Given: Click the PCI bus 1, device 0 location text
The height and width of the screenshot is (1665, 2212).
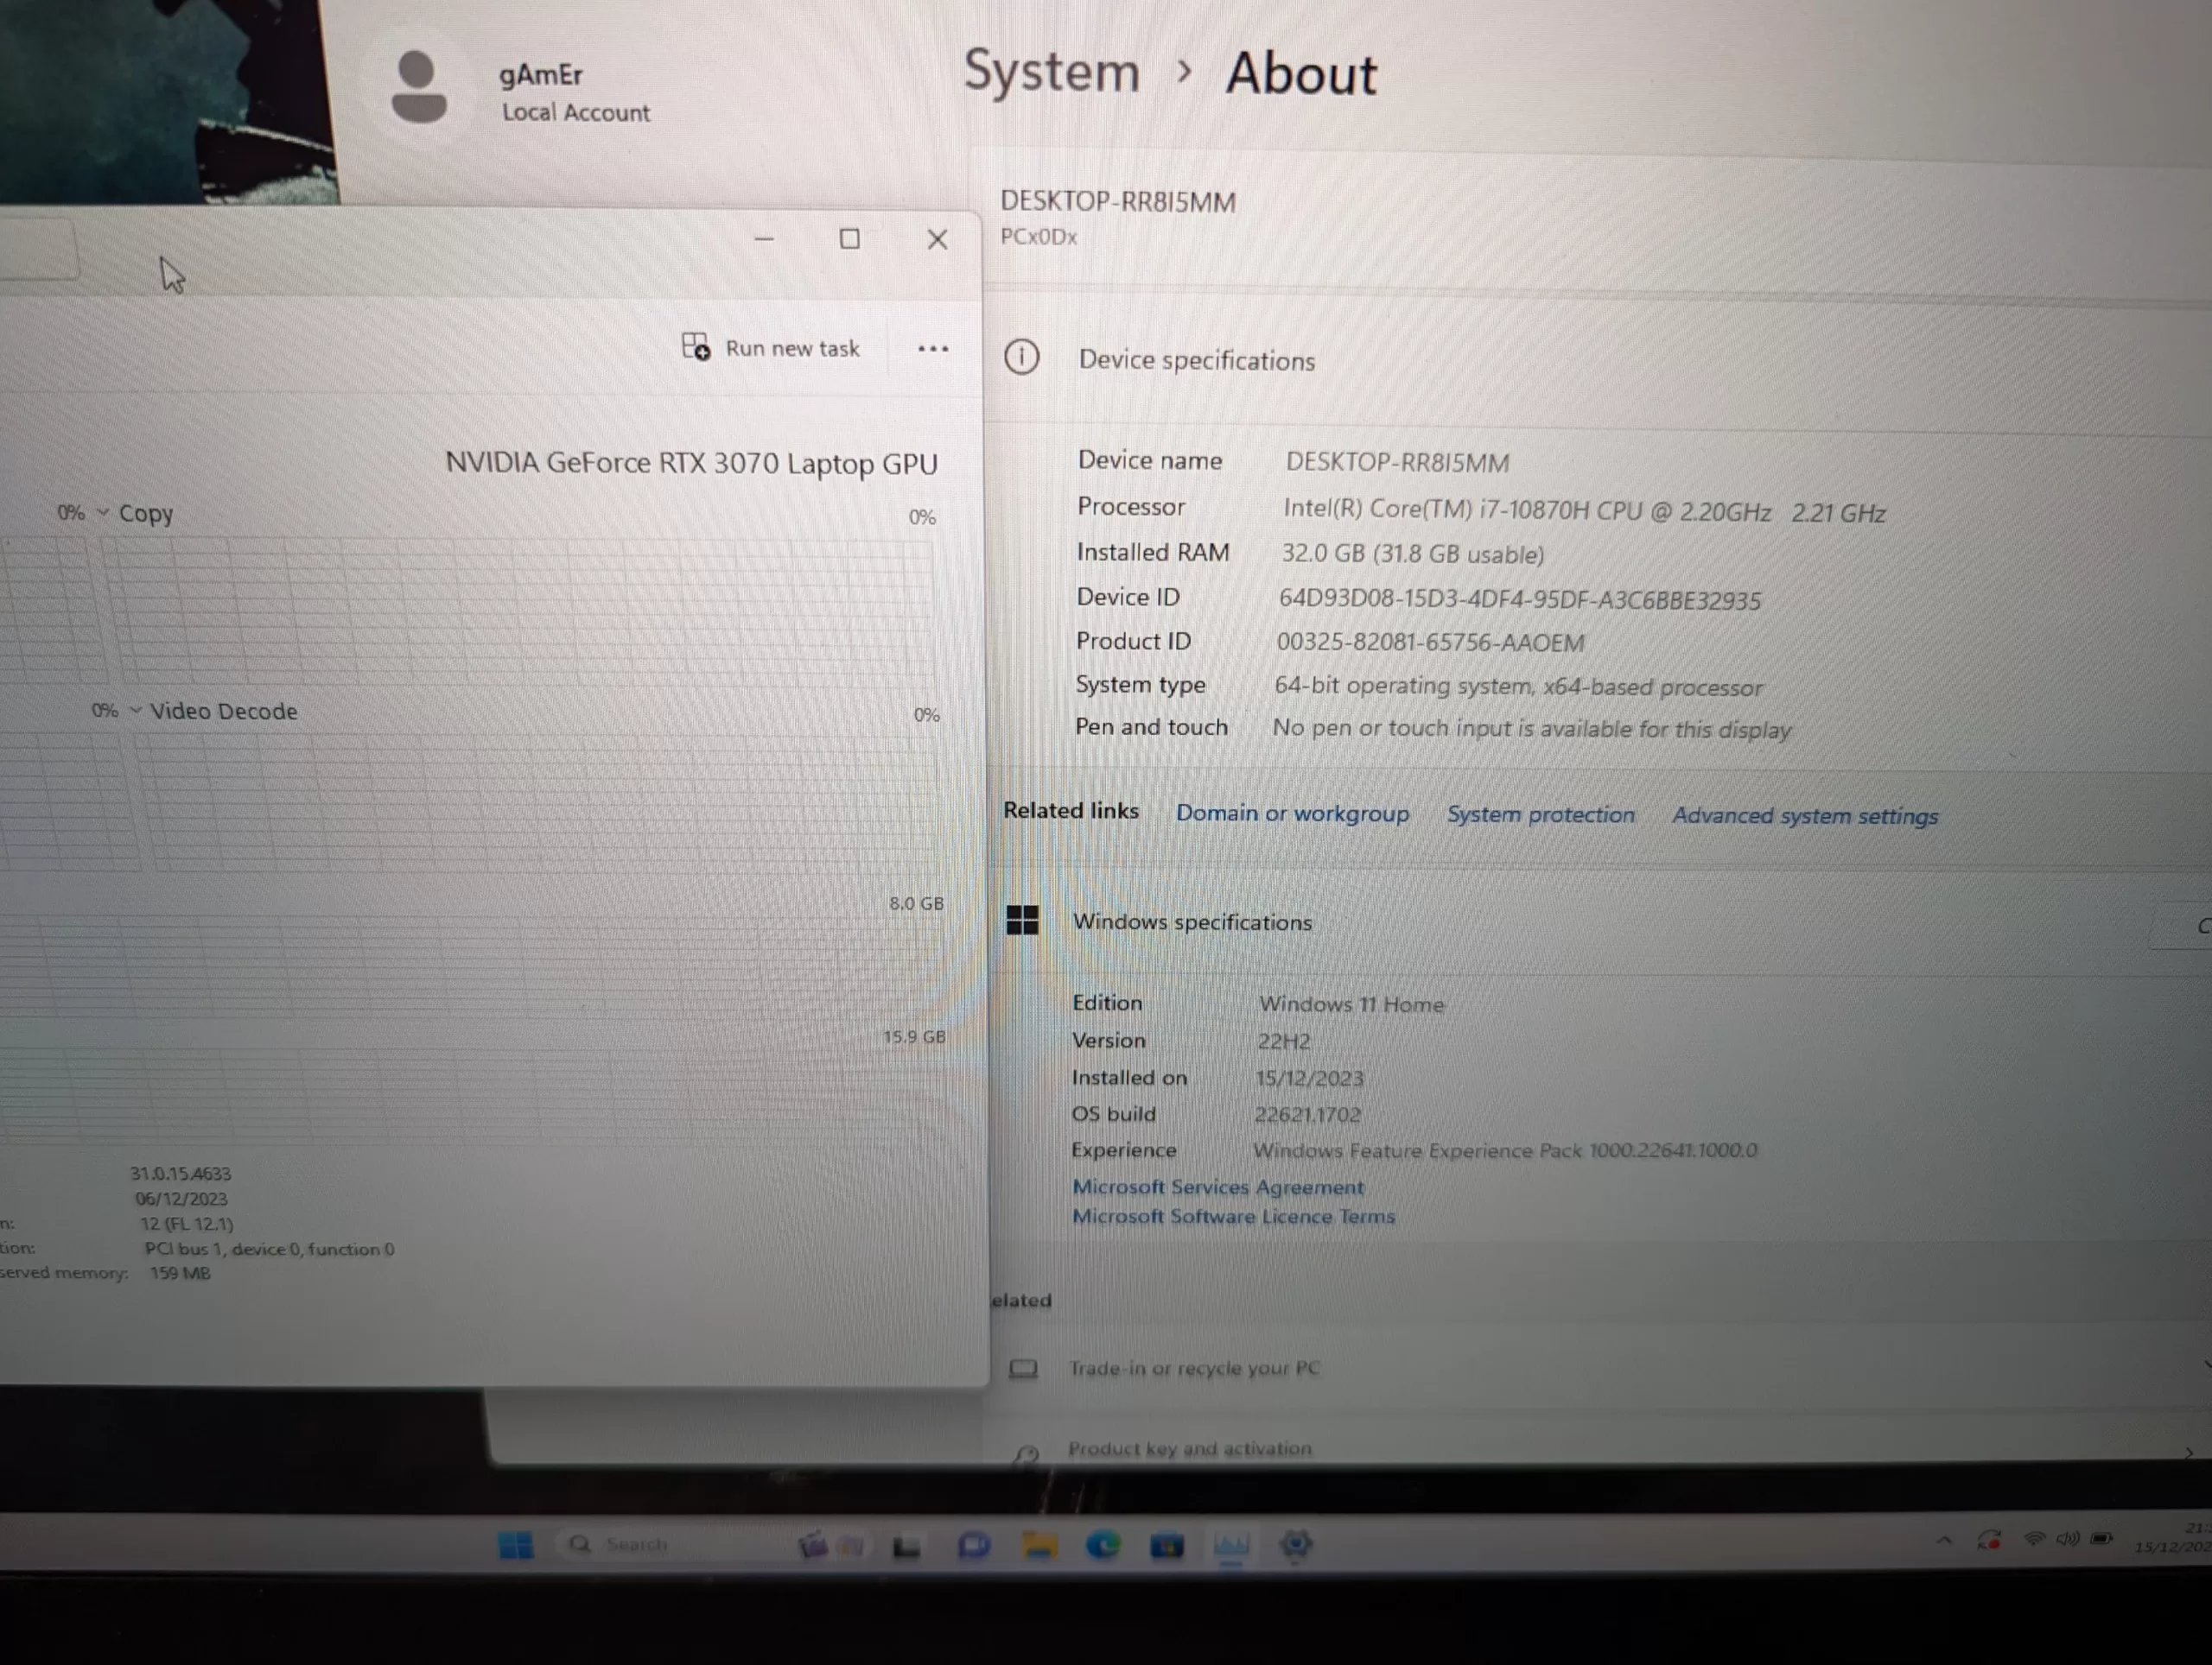Looking at the screenshot, I should [269, 1248].
